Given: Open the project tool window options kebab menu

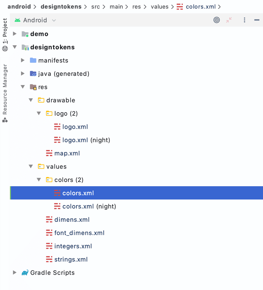Looking at the screenshot, I should (x=244, y=20).
